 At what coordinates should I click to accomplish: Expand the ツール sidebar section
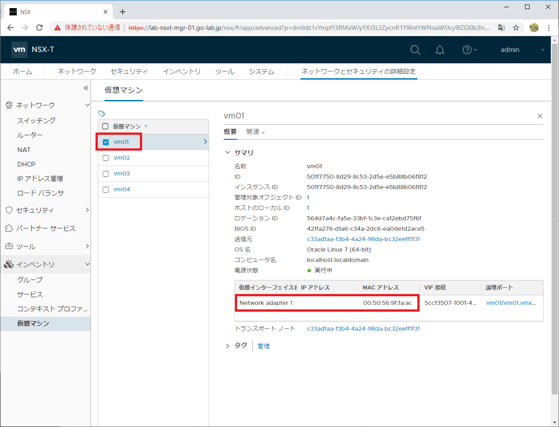[87, 247]
